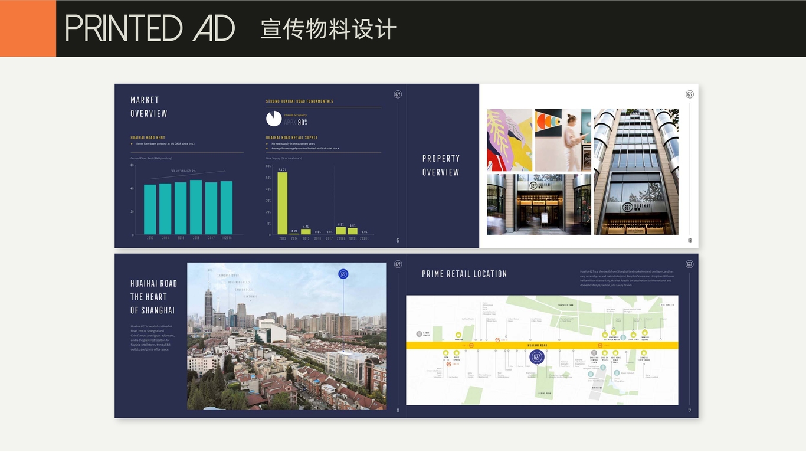Click the 'Yanzhong Park' map label

[x=565, y=305]
